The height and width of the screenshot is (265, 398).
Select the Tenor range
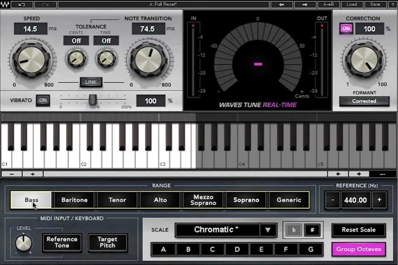point(117,200)
